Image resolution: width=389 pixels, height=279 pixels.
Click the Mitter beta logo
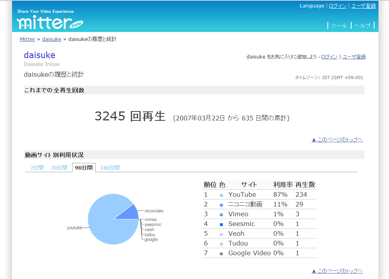(49, 22)
